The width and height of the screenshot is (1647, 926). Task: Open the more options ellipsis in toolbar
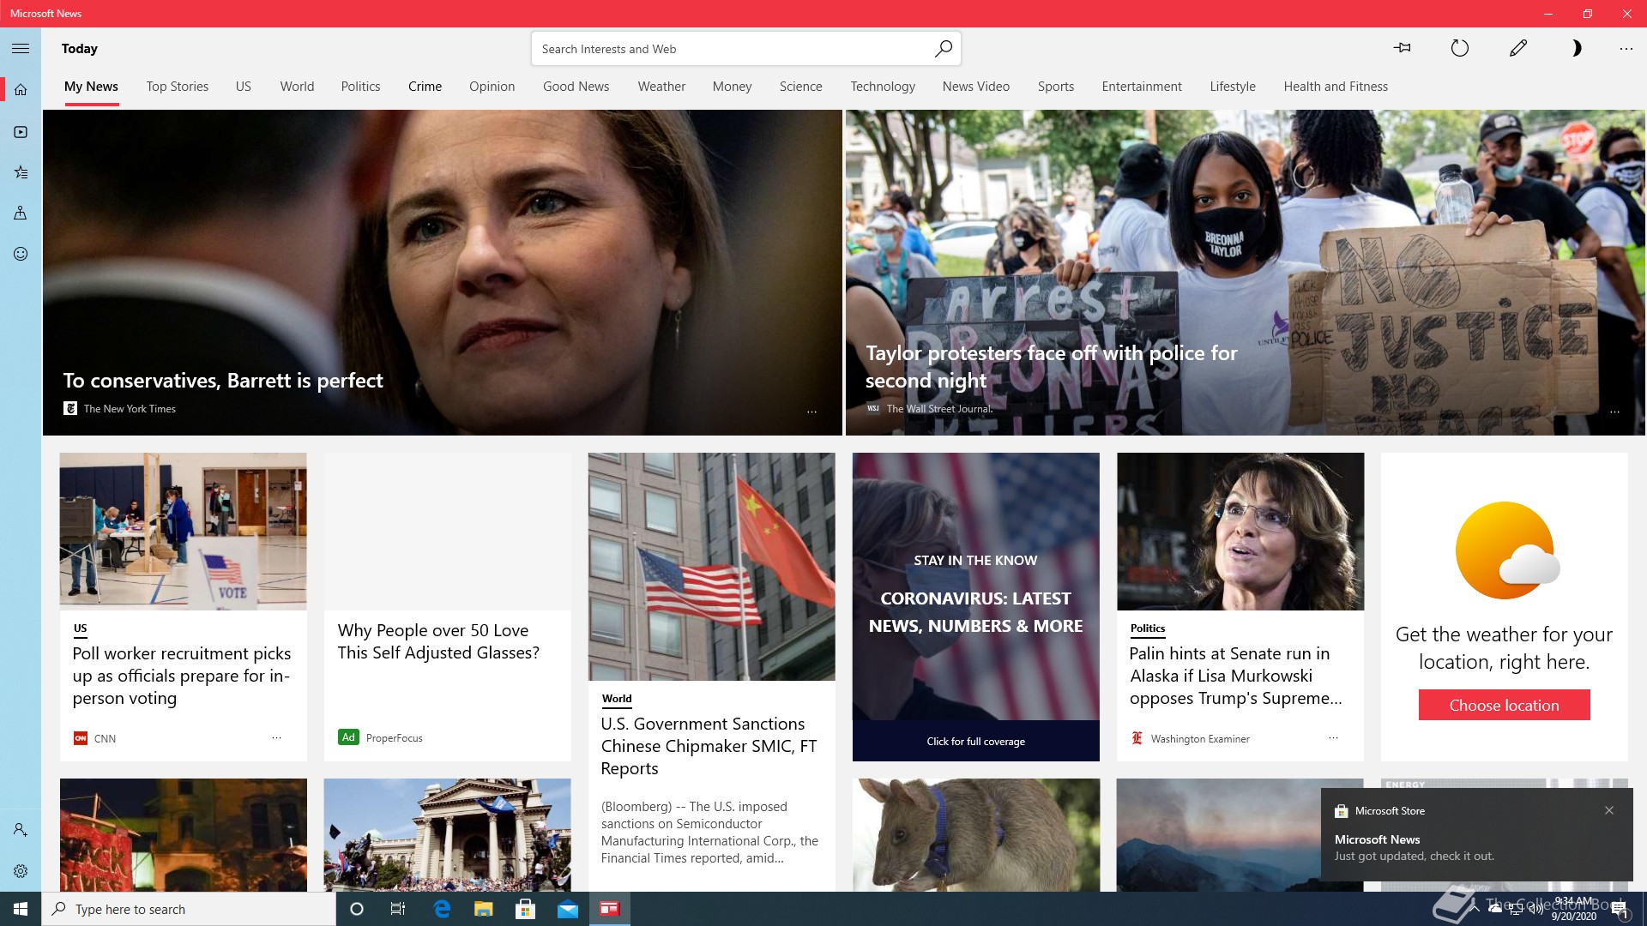(1626, 49)
